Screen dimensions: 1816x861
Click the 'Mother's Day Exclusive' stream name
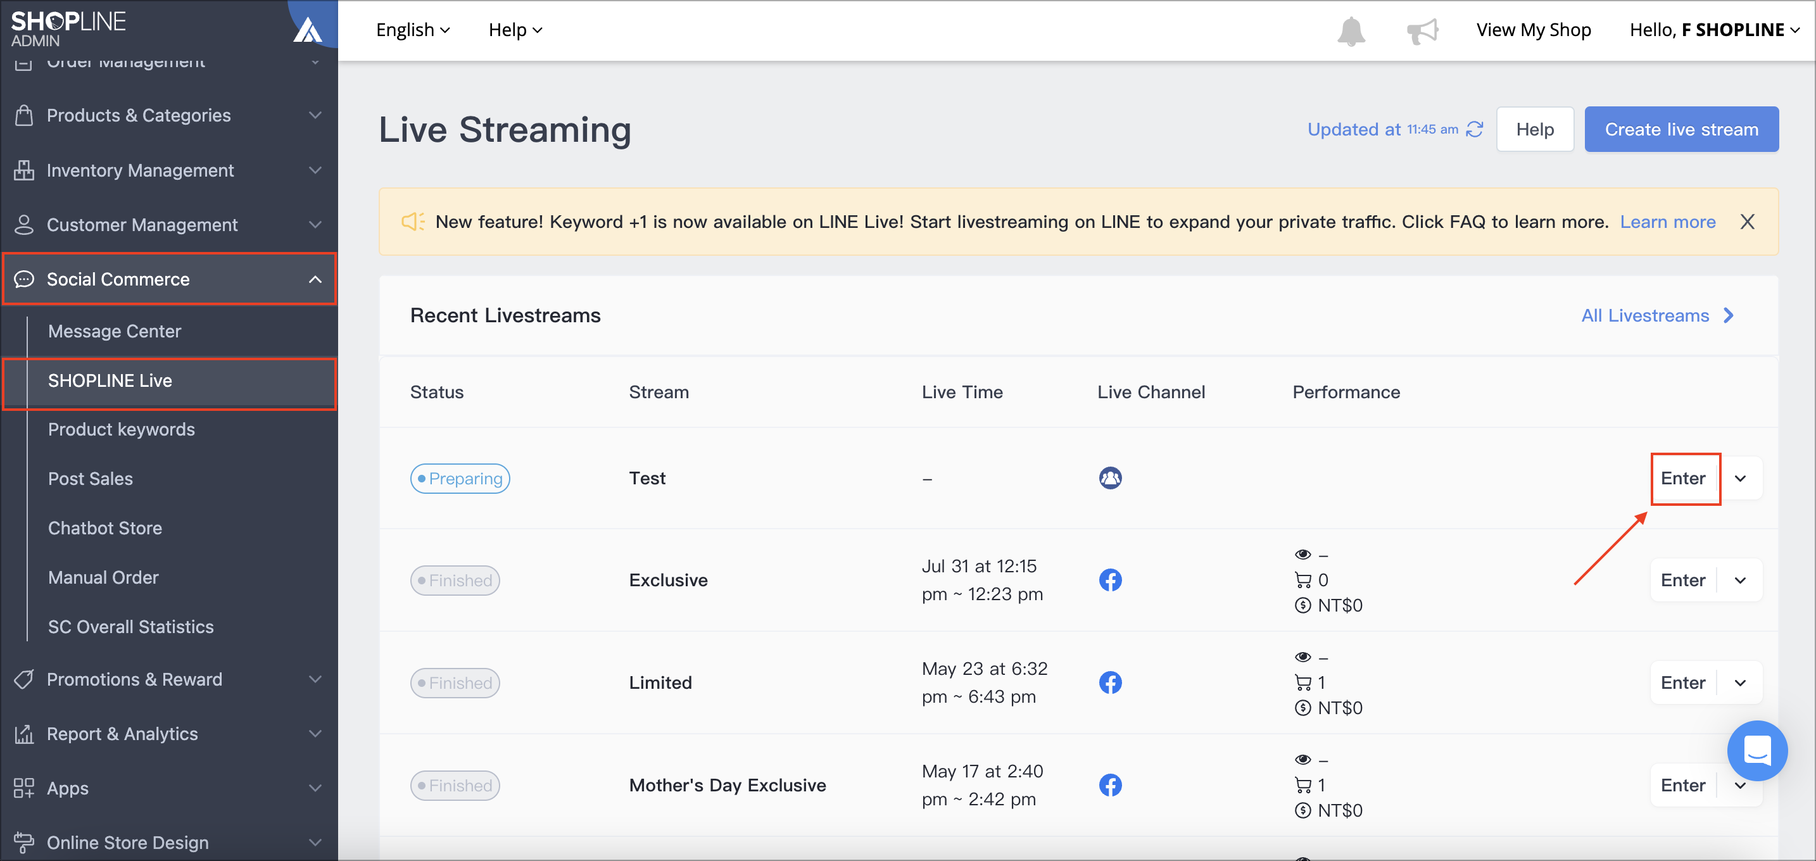pos(727,786)
